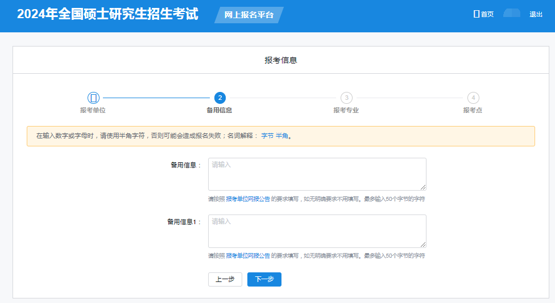Focus the 备用信息1 text area
Screen dimensions: 555x303
317,231
